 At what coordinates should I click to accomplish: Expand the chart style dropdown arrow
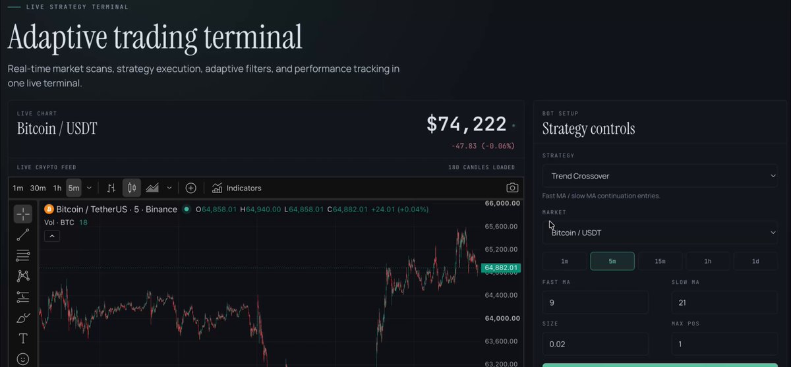point(169,188)
